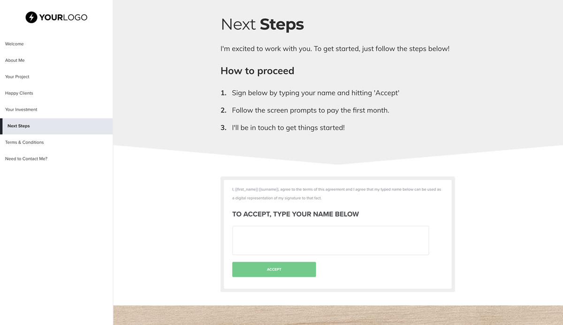
Task: Click step 1 about signing below
Action: tap(310, 93)
